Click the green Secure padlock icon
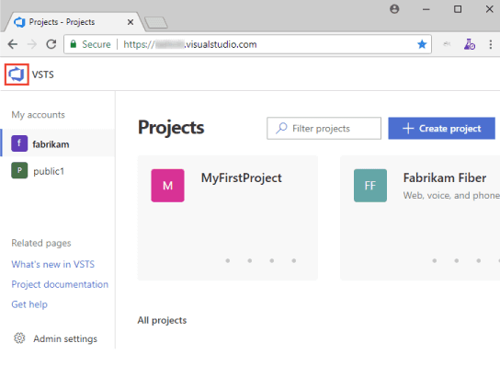 tap(74, 44)
